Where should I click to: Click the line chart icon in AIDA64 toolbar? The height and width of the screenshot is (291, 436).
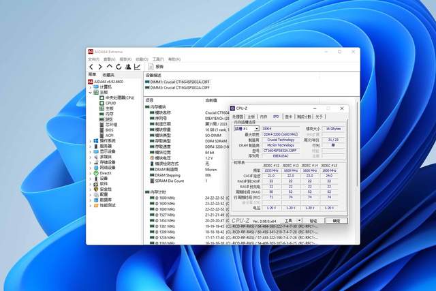click(137, 67)
